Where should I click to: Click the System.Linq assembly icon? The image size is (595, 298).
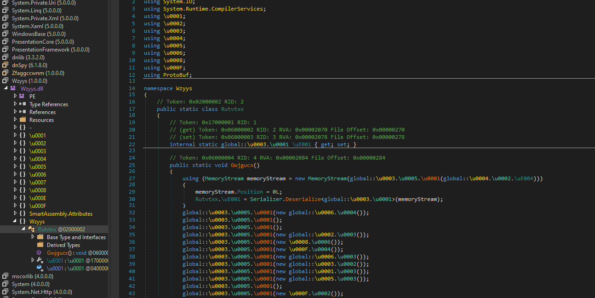point(5,11)
